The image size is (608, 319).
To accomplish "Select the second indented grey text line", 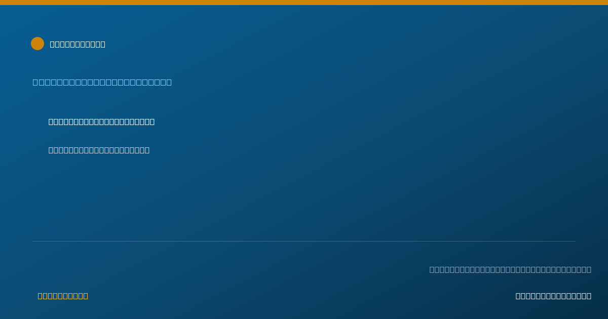I will (99, 150).
